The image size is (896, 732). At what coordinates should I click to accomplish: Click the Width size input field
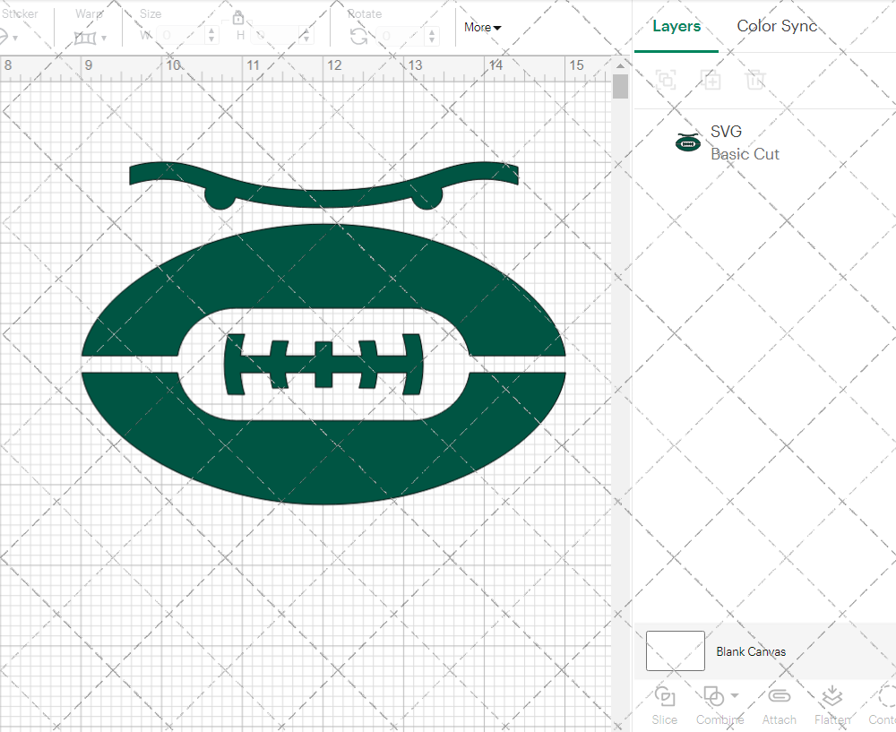182,36
